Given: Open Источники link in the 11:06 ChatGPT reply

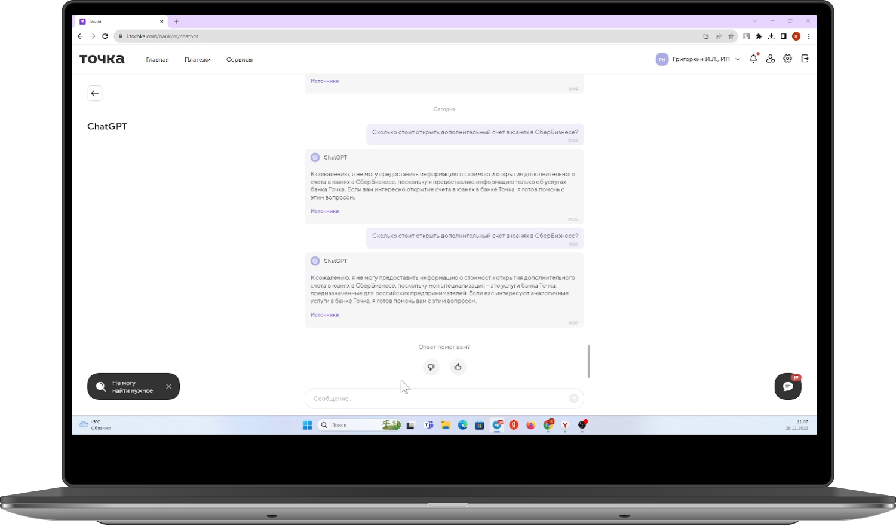Looking at the screenshot, I should (x=324, y=211).
